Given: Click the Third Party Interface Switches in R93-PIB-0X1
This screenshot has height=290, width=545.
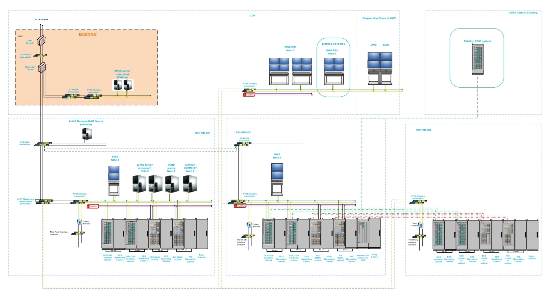Looking at the screenshot, I should pyautogui.click(x=78, y=233).
